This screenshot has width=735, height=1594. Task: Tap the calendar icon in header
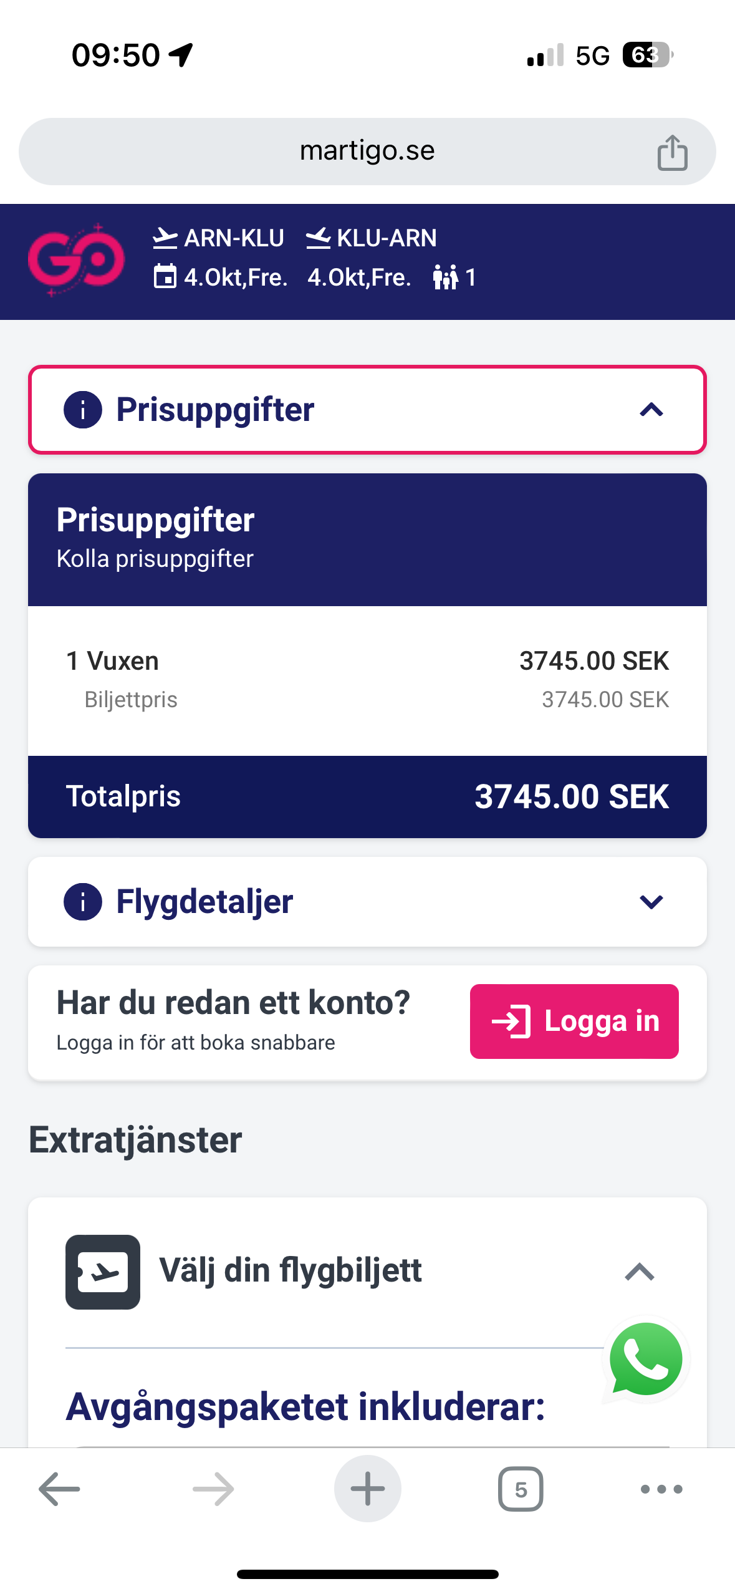165,277
